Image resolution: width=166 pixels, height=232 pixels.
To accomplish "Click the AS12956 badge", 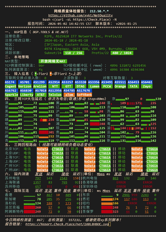I will 55,91.
